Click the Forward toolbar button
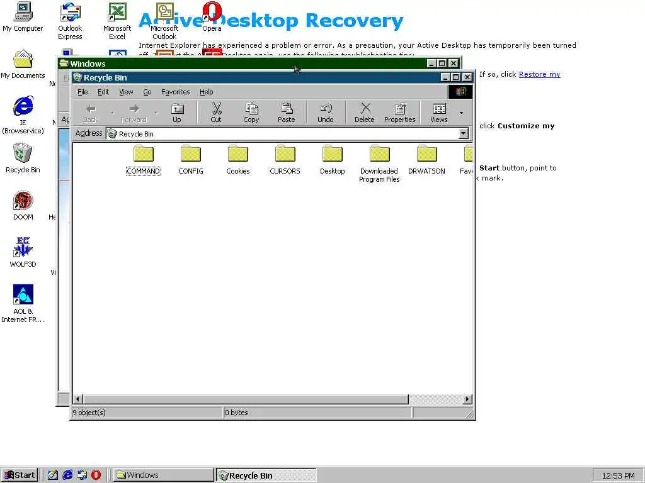Image resolution: width=645 pixels, height=483 pixels. 134,113
